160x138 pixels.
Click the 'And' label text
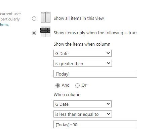66,85
